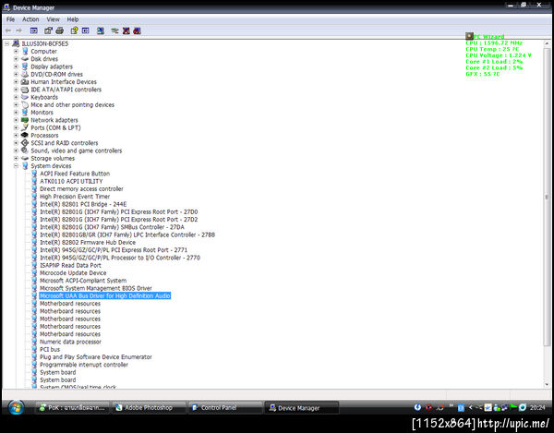Image resolution: width=554 pixels, height=433 pixels.
Task: Click the Device Manager title bar icon
Action: 6,7
